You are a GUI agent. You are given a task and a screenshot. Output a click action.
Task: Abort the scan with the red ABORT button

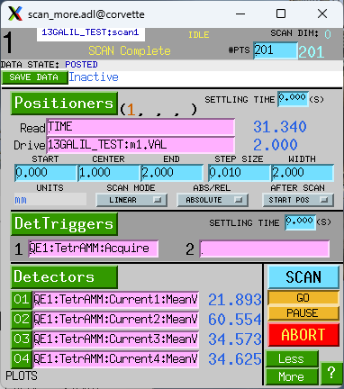[303, 334]
